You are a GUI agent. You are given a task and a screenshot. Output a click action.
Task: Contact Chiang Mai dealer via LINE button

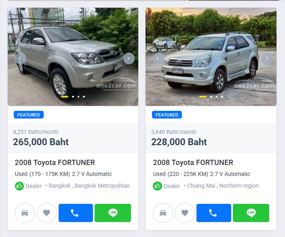pyautogui.click(x=251, y=213)
